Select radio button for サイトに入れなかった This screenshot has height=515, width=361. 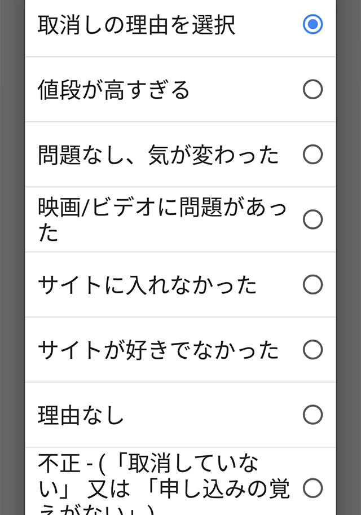(x=312, y=284)
